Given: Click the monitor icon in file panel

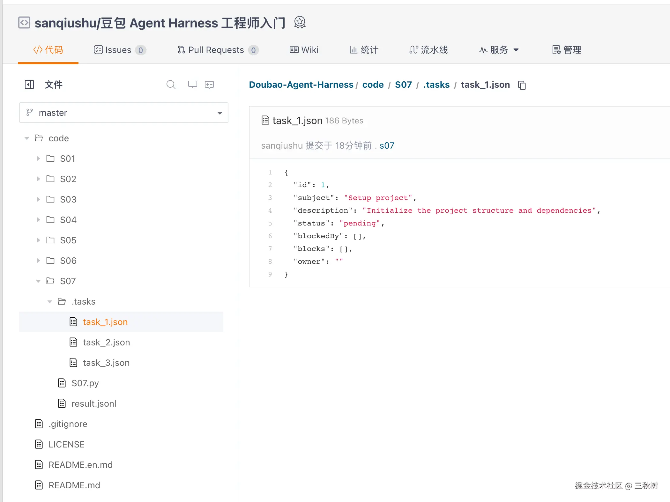Looking at the screenshot, I should click(192, 85).
